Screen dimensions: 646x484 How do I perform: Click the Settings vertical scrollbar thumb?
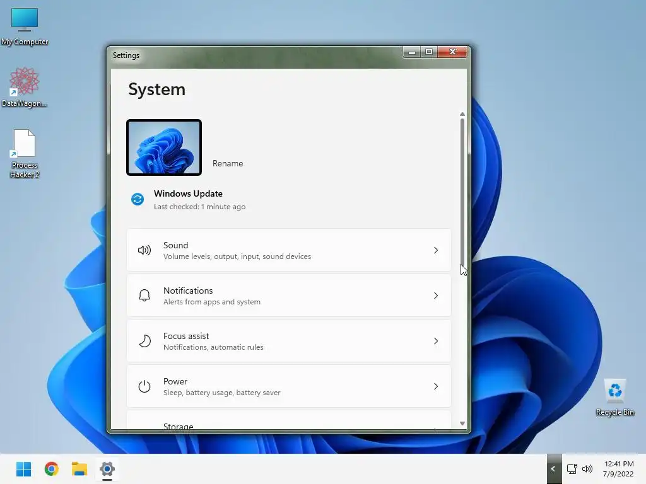462,193
